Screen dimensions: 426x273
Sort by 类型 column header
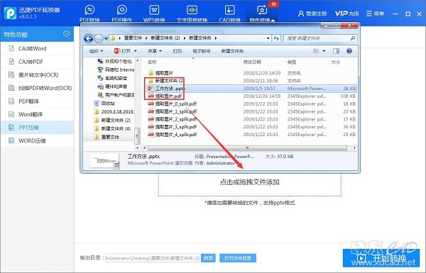click(x=292, y=62)
